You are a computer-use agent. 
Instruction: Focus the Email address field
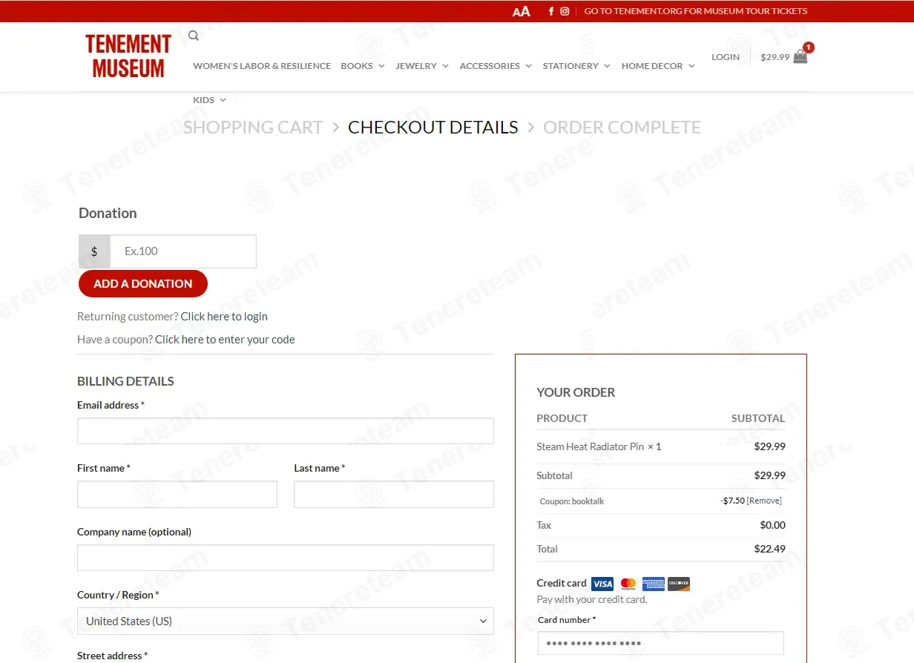[x=286, y=431]
